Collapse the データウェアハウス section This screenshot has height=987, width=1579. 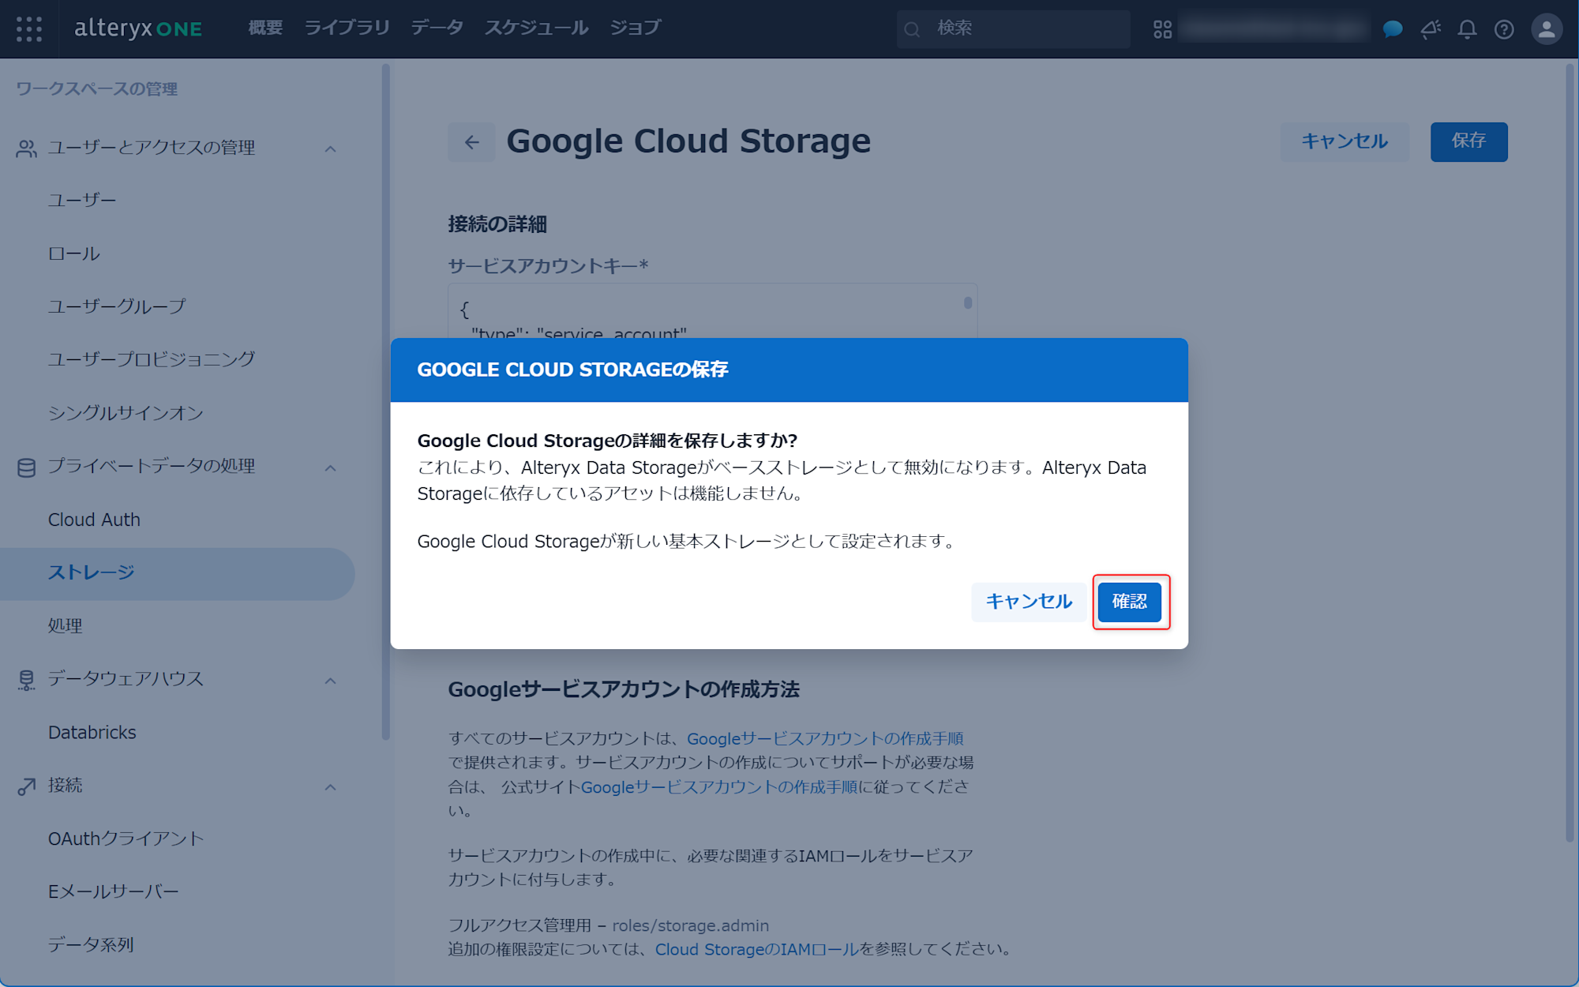(x=331, y=680)
